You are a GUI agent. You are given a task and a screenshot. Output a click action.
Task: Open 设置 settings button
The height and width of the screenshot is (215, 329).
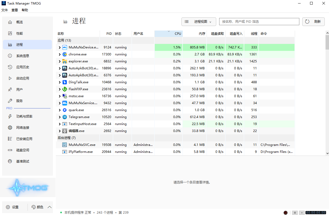pos(12,207)
